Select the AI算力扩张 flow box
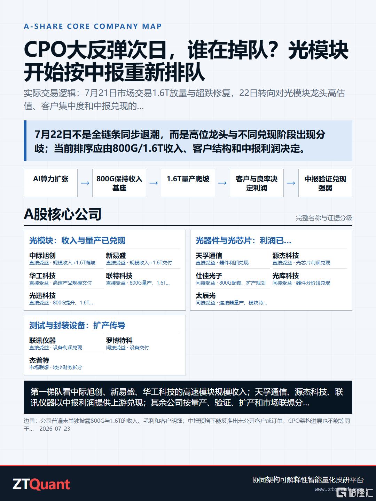This screenshot has width=376, height=501. (50, 183)
